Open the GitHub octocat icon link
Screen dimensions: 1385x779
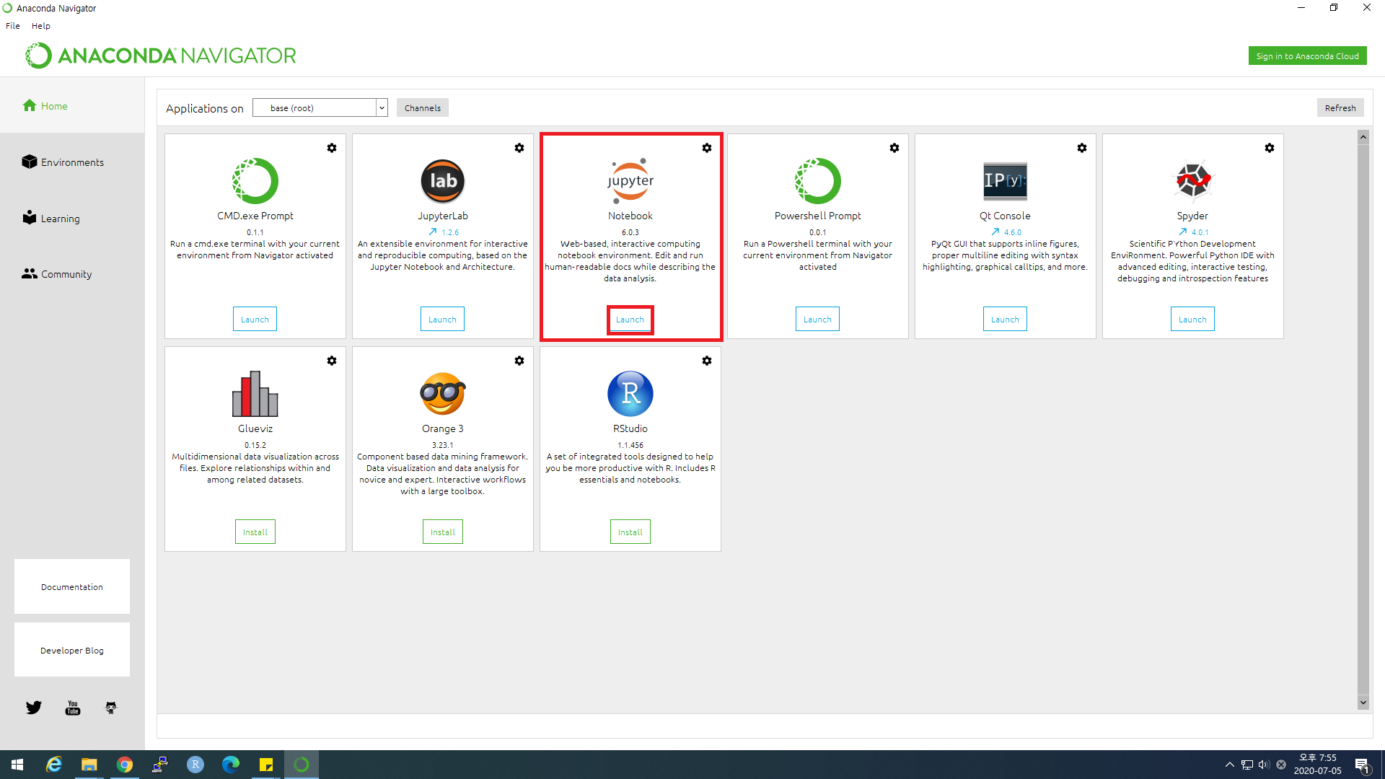coord(111,708)
